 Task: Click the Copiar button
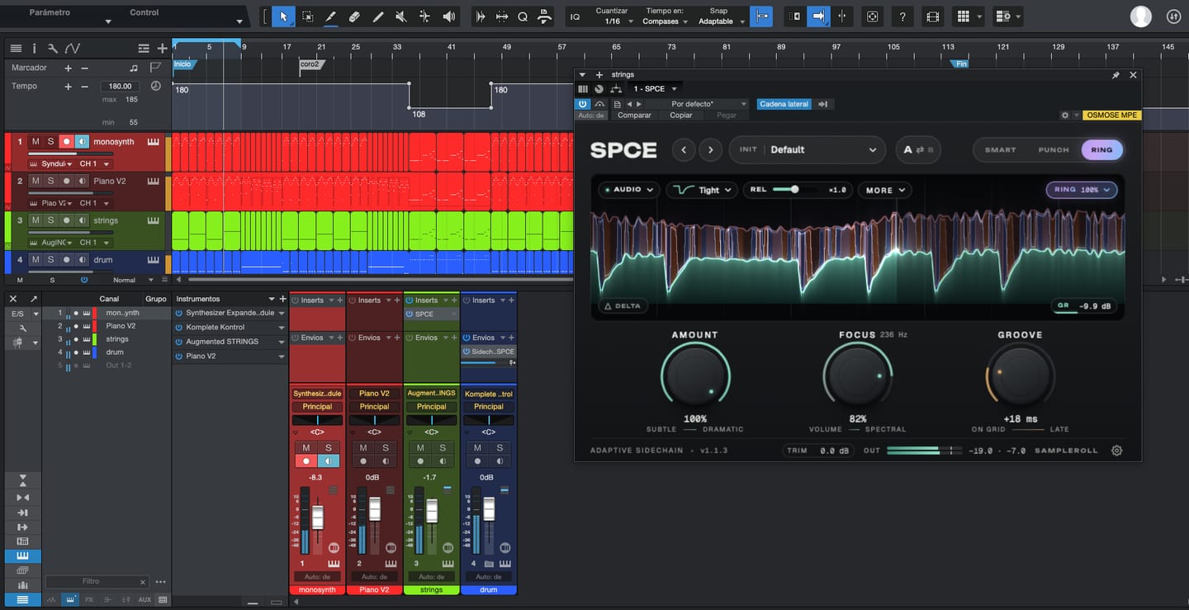pyautogui.click(x=681, y=116)
